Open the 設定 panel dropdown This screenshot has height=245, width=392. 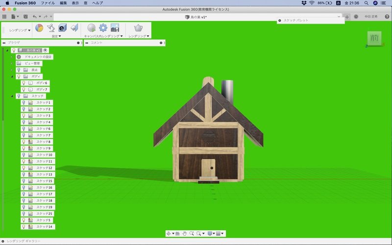pos(56,36)
